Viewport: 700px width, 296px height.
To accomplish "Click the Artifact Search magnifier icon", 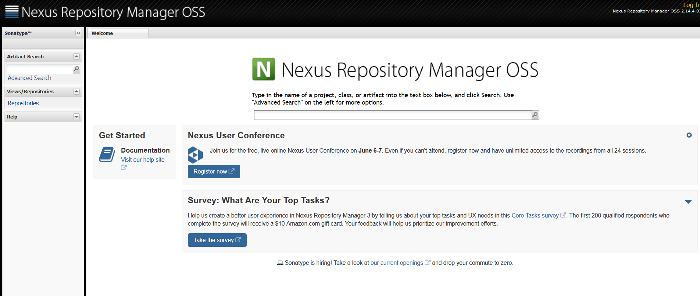I will 76,69.
